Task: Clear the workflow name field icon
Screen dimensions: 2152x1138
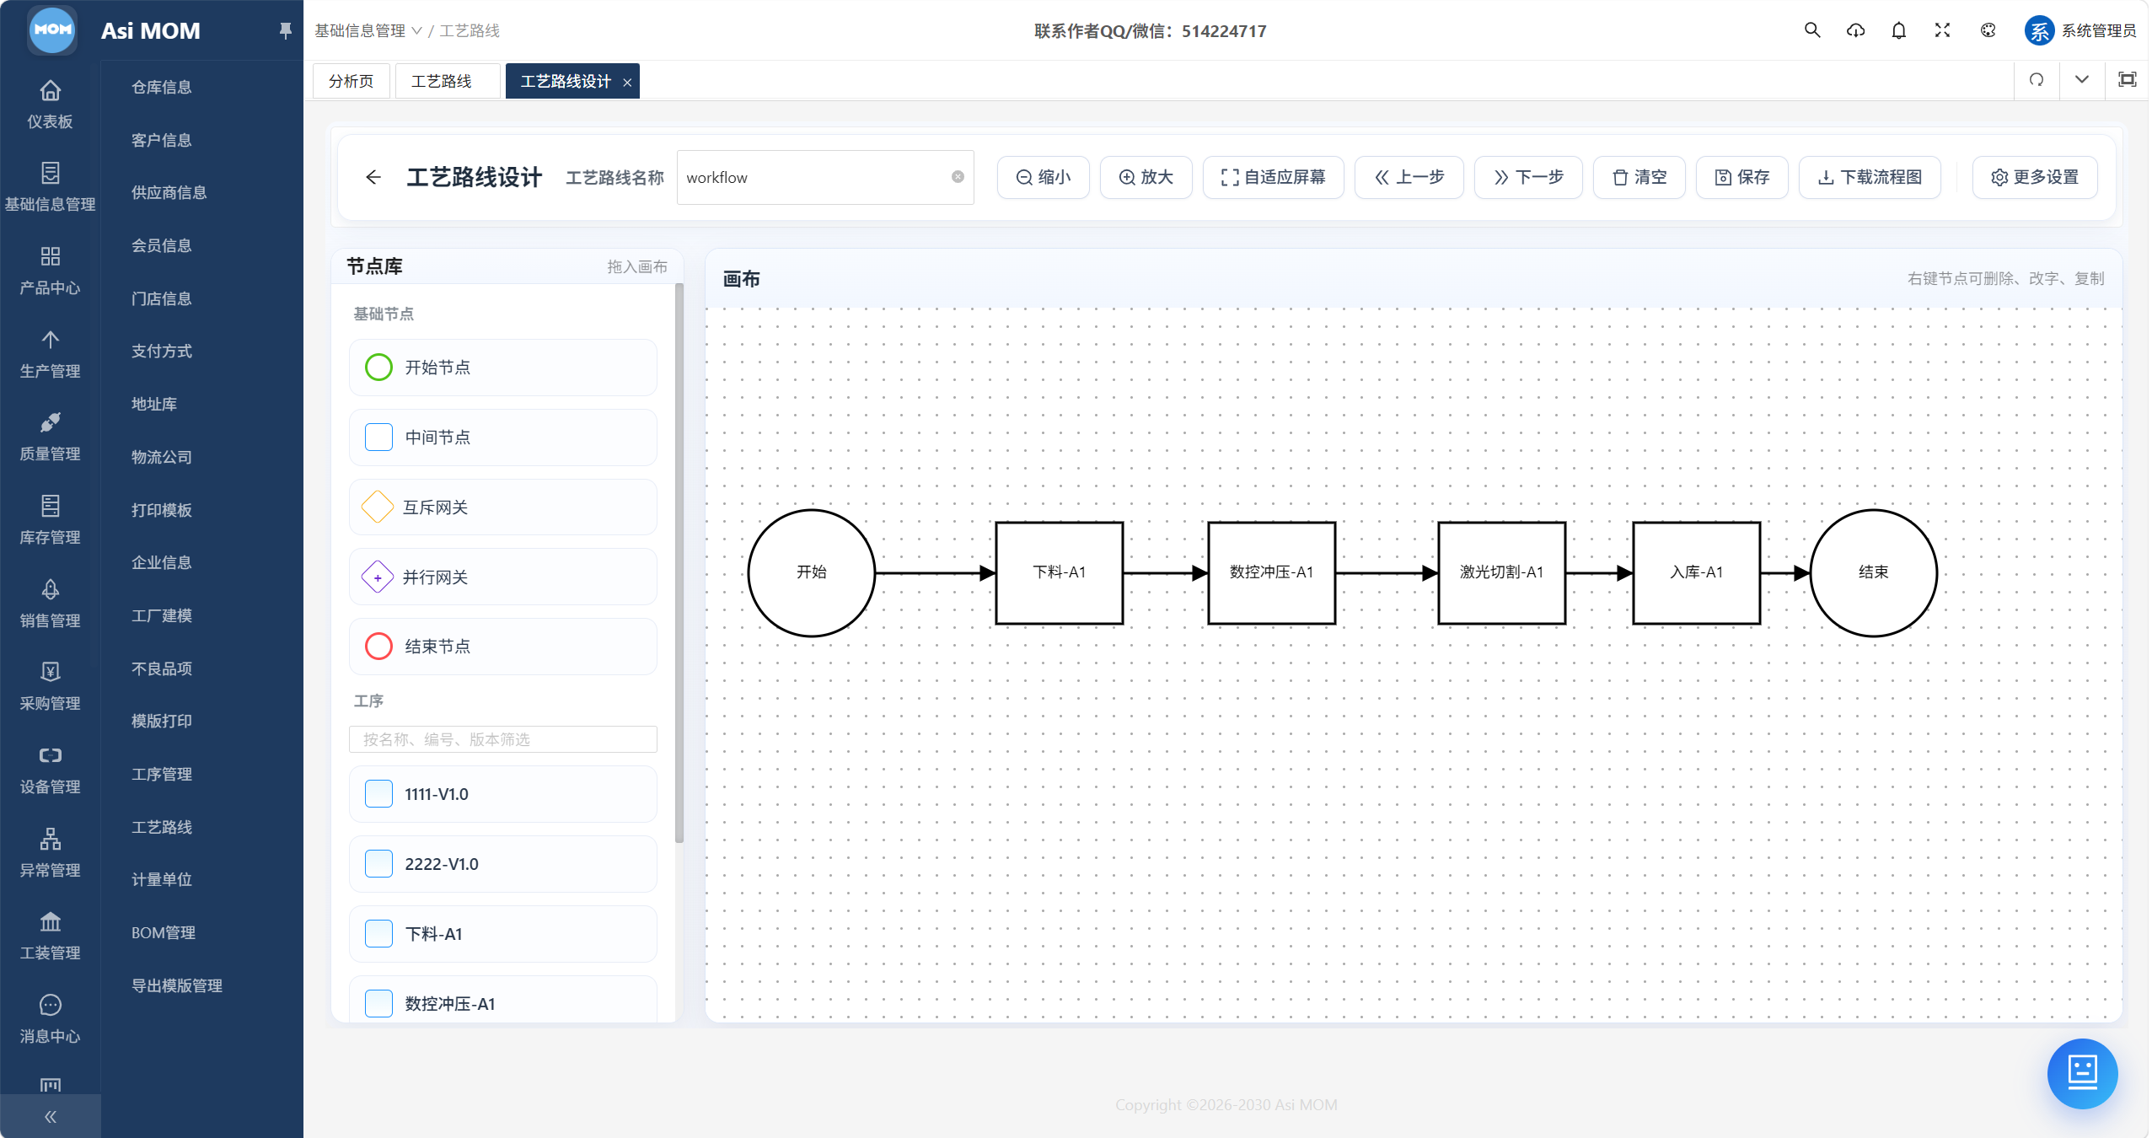Action: [958, 177]
